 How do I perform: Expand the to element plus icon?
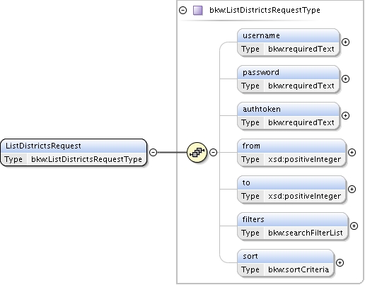pyautogui.click(x=352, y=189)
